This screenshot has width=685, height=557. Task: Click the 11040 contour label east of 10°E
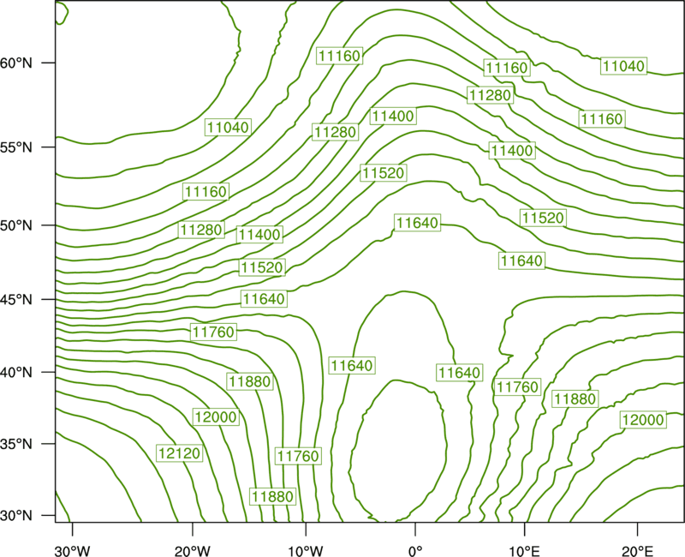coord(623,66)
